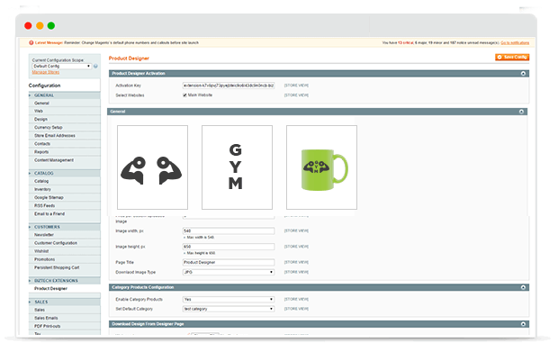The width and height of the screenshot is (558, 352).
Task: Click into the Page Title field
Action: coord(229,262)
